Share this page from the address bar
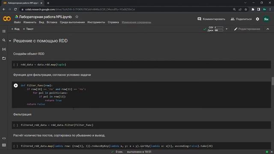 (240, 9)
